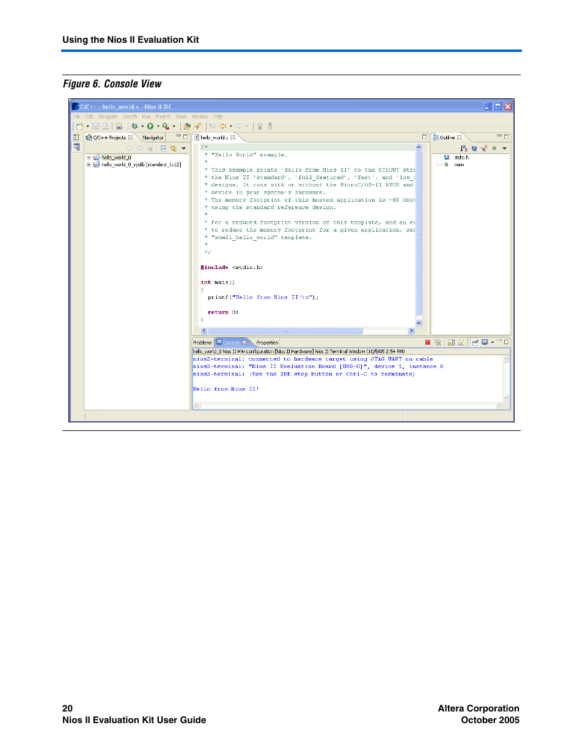Open the Run menu

[x=146, y=116]
